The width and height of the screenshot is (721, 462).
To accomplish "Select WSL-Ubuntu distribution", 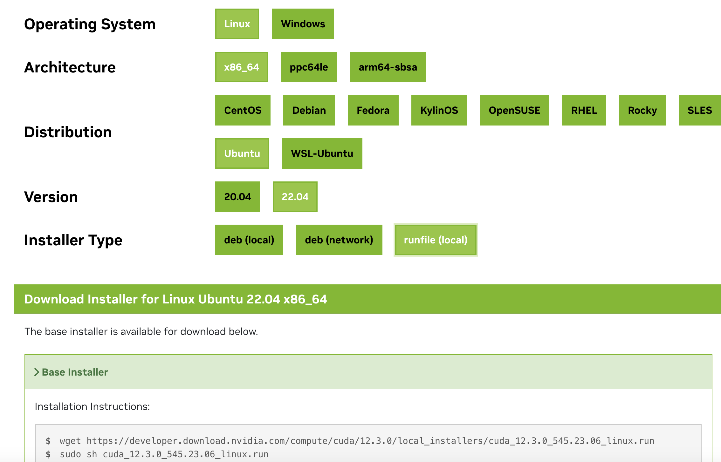I will (322, 153).
